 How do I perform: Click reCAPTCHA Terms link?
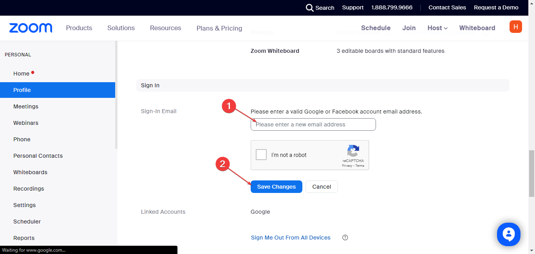pyautogui.click(x=360, y=166)
